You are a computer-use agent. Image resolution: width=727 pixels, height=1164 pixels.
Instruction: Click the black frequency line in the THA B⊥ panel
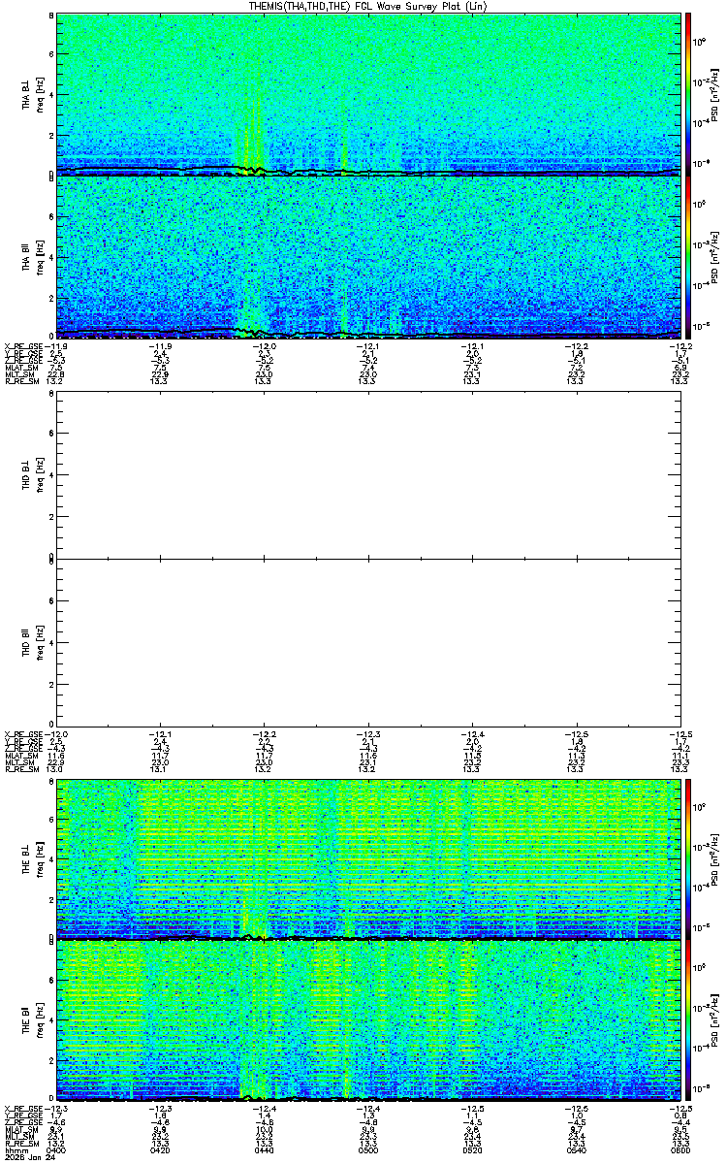[368, 172]
